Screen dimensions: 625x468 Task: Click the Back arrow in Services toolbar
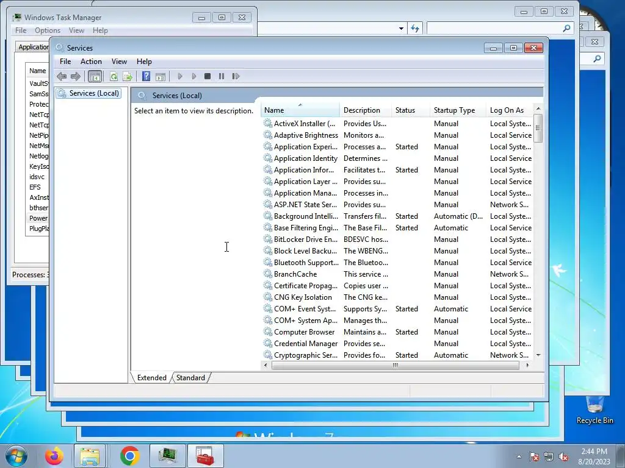pos(62,76)
